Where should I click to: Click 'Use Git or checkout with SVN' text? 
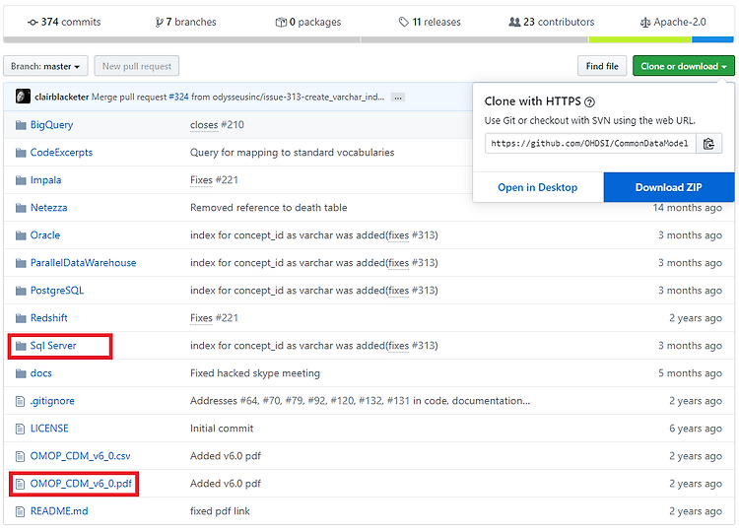(x=589, y=120)
